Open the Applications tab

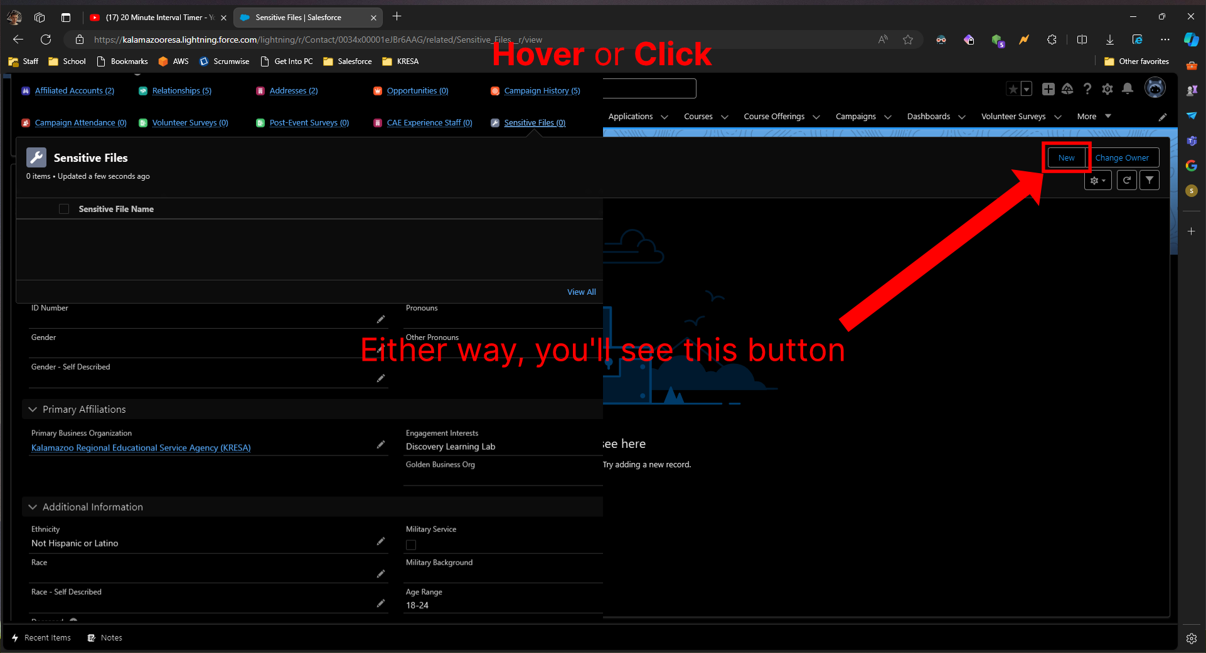pyautogui.click(x=630, y=117)
